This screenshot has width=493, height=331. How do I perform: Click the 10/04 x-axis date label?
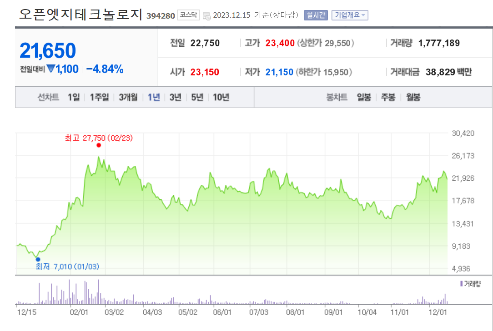click(367, 312)
